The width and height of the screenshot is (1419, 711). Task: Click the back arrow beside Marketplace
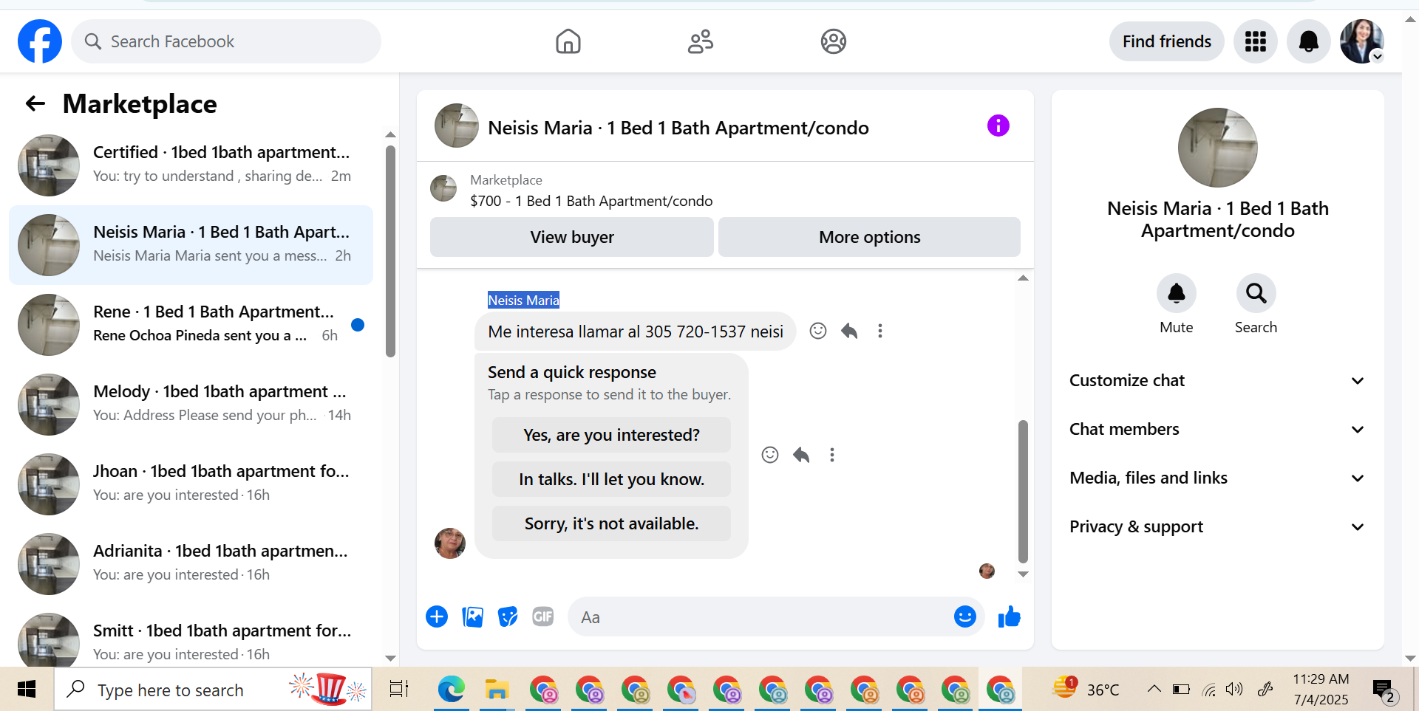point(35,103)
